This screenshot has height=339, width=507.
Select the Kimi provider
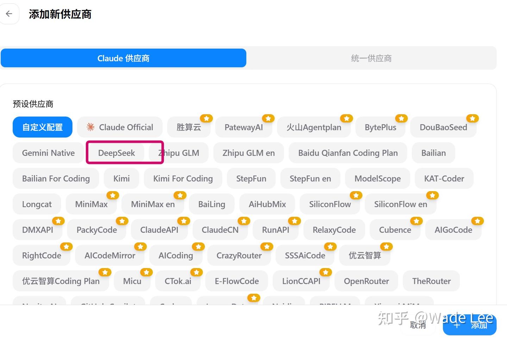[121, 178]
